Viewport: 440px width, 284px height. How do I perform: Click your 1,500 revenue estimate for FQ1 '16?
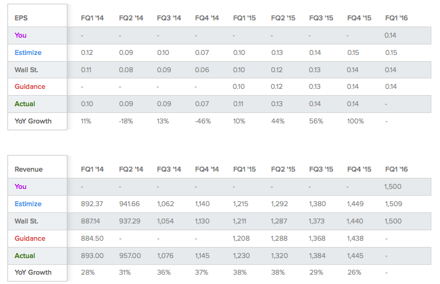click(x=393, y=186)
